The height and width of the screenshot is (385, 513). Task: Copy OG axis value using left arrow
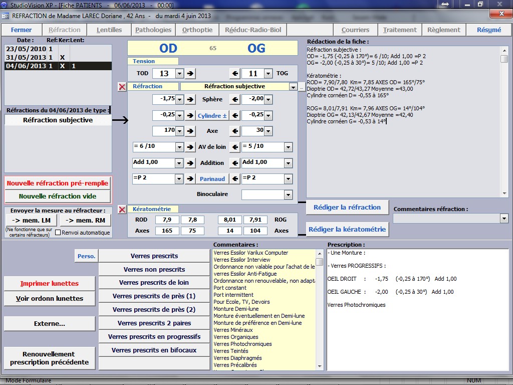(x=234, y=132)
